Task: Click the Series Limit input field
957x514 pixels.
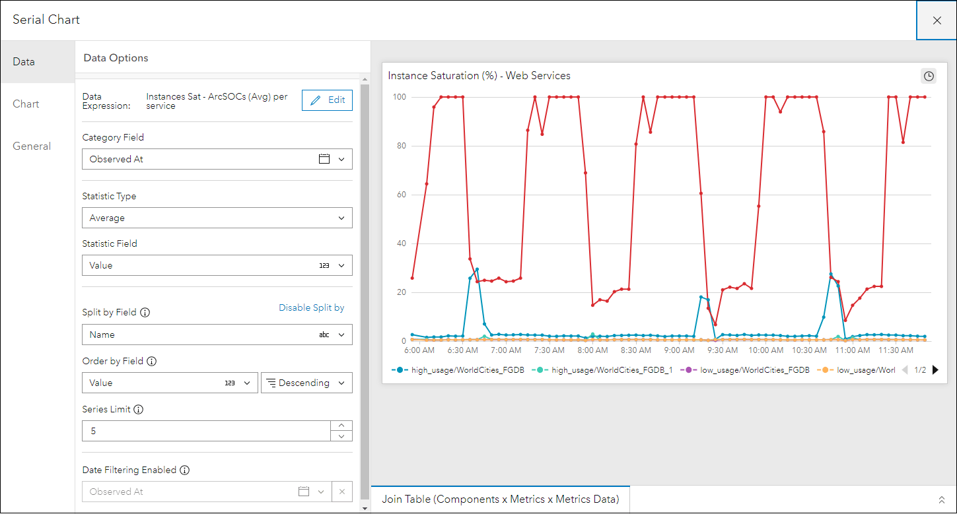Action: (x=206, y=431)
